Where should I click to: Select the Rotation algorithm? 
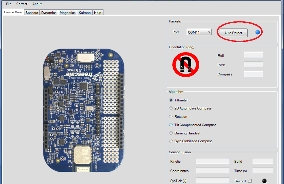click(171, 116)
